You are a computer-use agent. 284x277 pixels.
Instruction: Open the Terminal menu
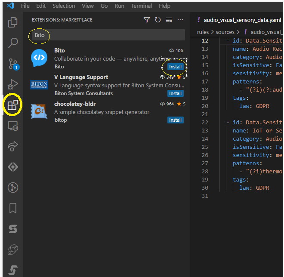tap(142, 6)
